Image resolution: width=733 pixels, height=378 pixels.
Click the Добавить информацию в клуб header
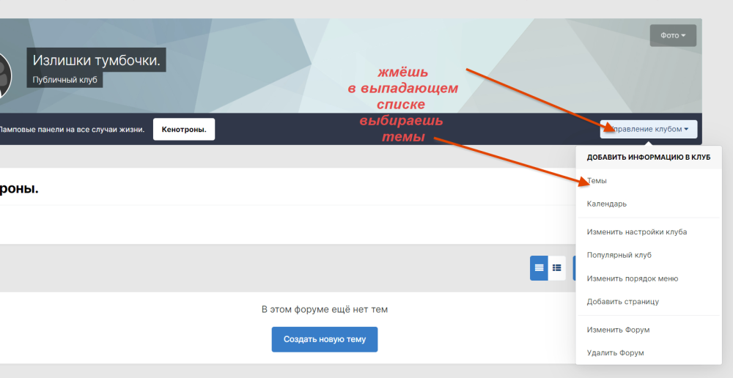tap(648, 157)
